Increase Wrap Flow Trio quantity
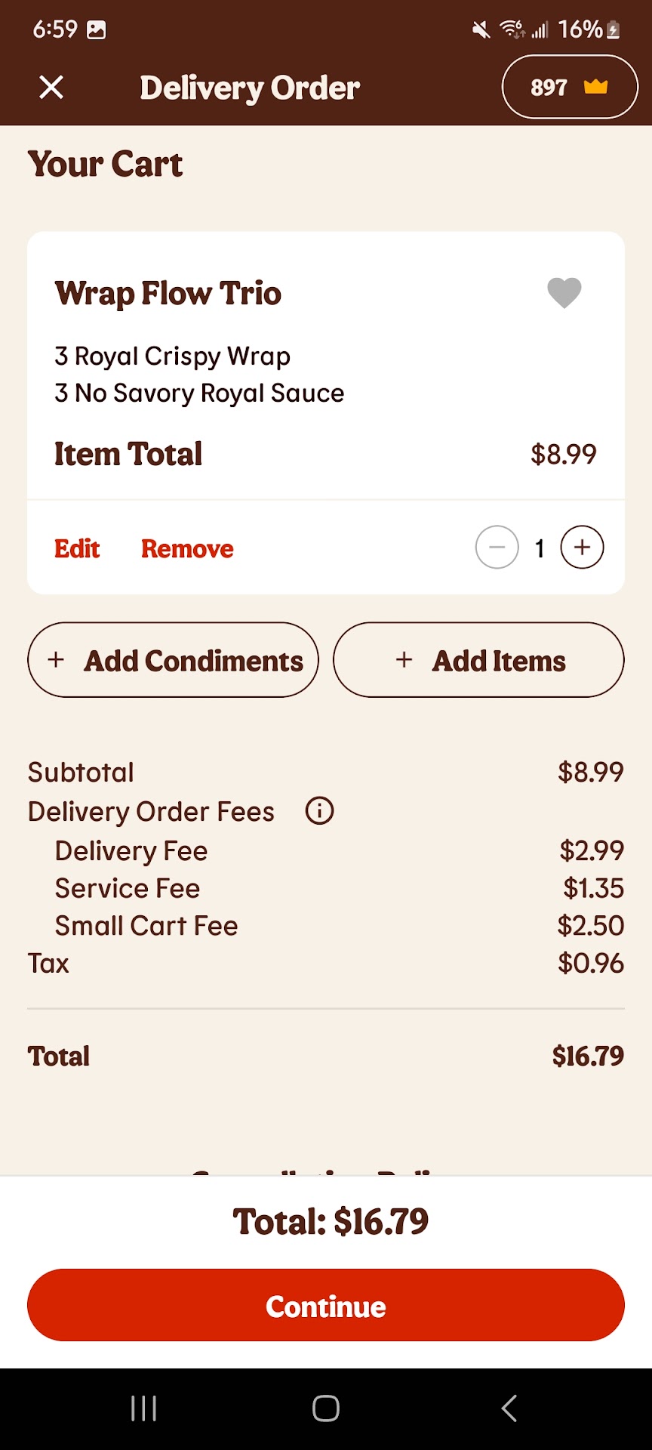 (x=582, y=548)
